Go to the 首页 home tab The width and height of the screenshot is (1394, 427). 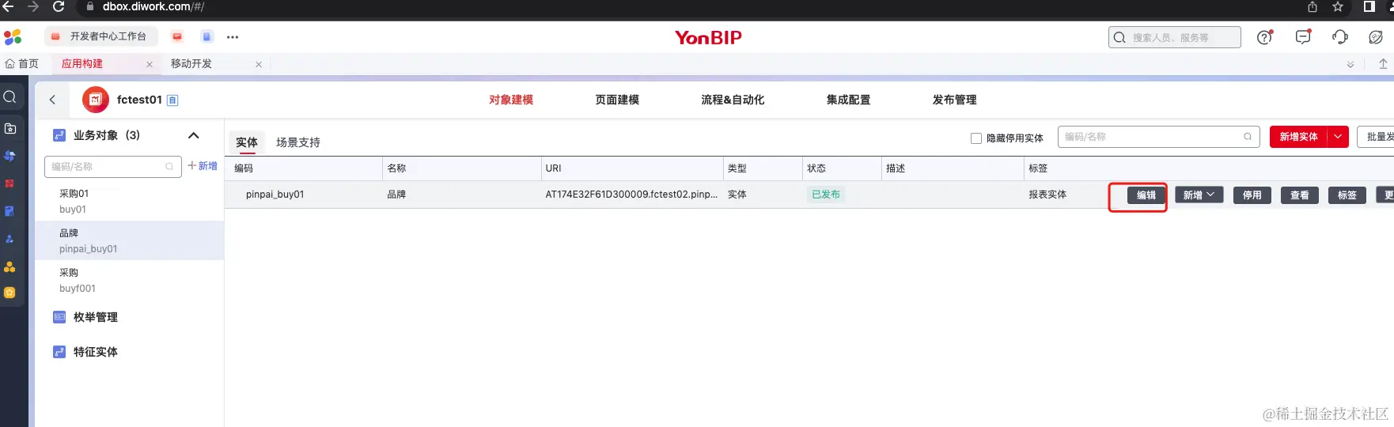click(22, 64)
